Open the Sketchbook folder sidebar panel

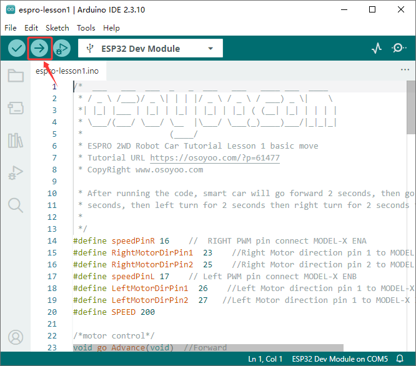(x=16, y=76)
